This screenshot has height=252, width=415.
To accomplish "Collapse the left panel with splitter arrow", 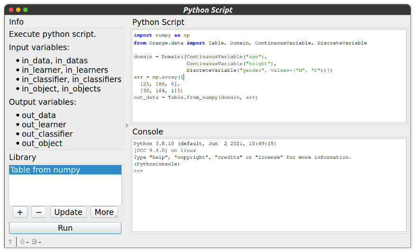I will click(127, 125).
